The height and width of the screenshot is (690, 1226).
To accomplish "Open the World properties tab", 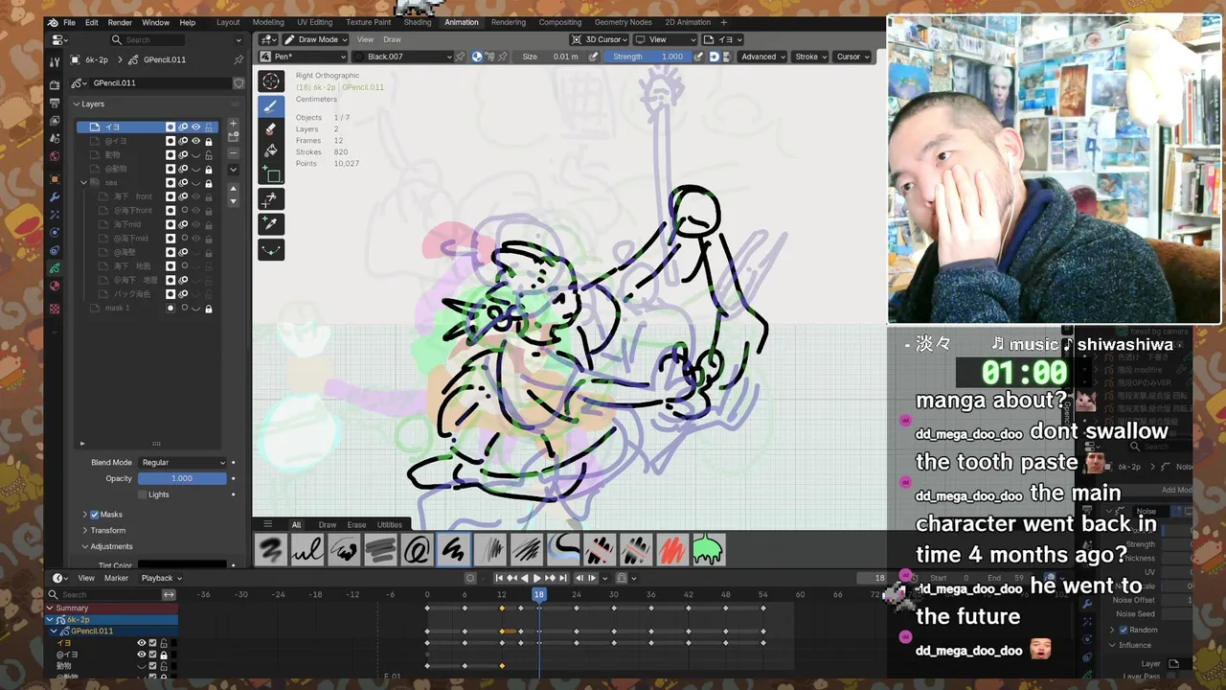I will pos(55,156).
